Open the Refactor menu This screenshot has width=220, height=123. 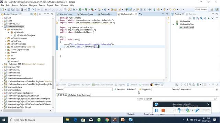click(x=23, y=5)
